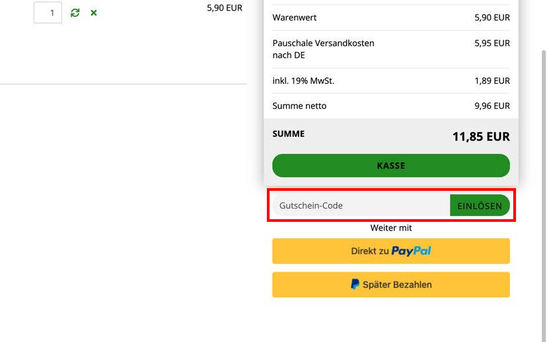547x342 pixels.
Task: Click the item price 5,90 EUR beside quantity
Action: [x=225, y=8]
